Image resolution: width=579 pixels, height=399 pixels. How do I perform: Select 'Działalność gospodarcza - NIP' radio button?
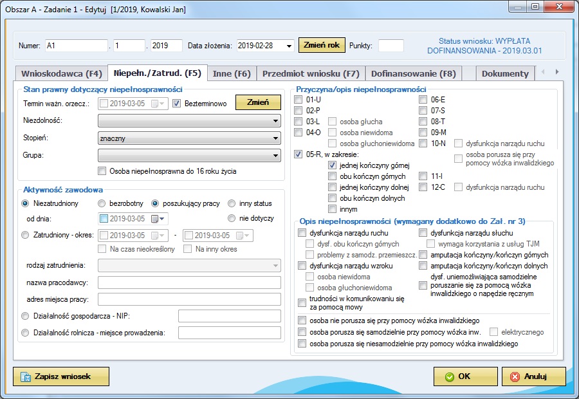(25, 316)
